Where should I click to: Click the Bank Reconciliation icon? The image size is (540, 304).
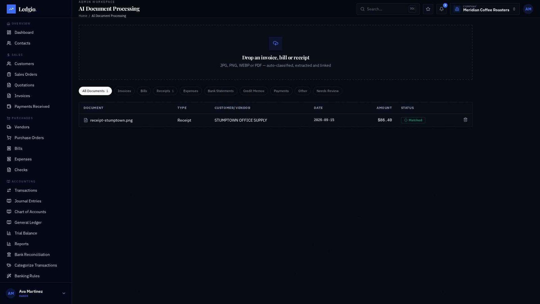point(9,255)
